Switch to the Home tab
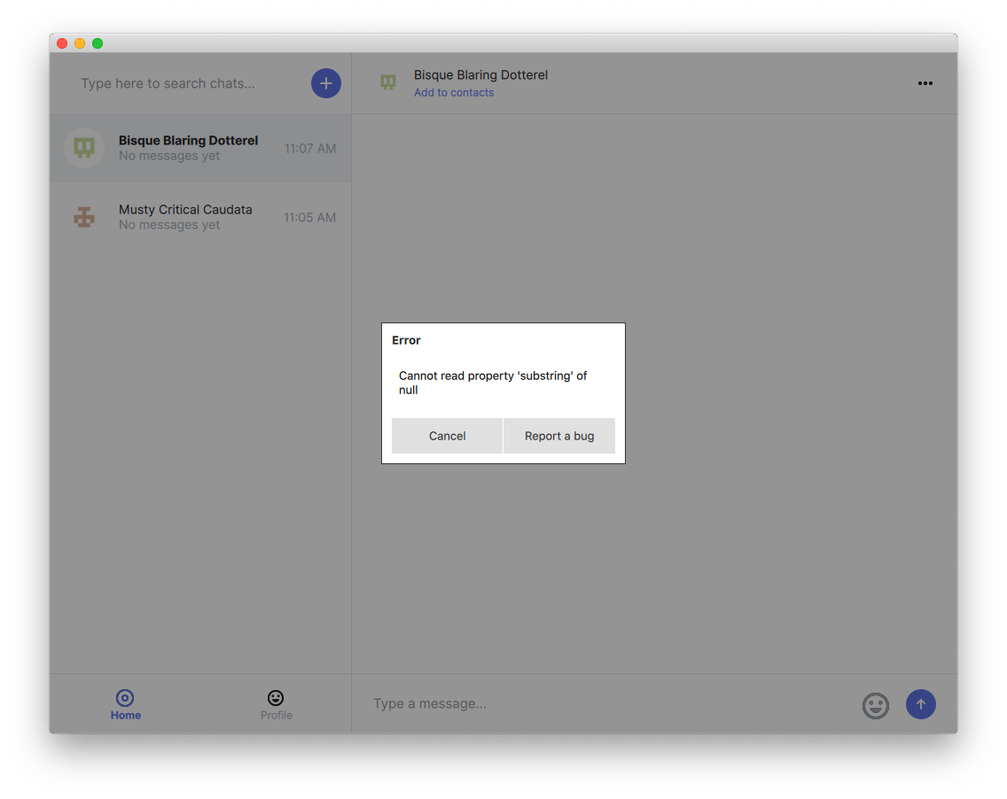The height and width of the screenshot is (799, 1007). click(x=125, y=704)
